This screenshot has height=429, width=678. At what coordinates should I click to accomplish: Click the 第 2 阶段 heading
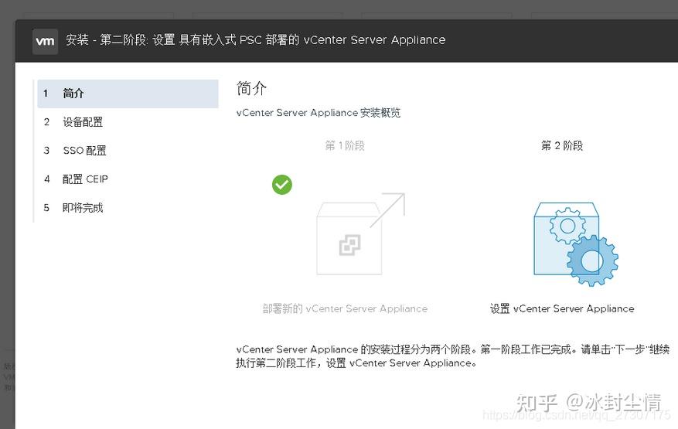[x=562, y=145]
